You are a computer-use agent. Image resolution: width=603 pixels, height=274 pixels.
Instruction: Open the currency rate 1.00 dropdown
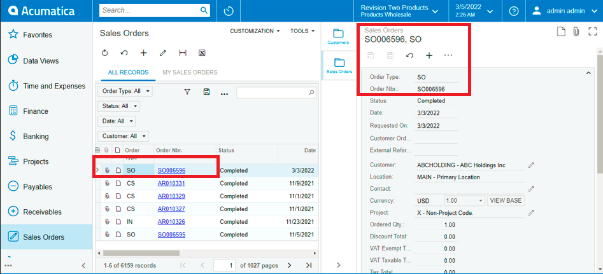click(x=465, y=201)
